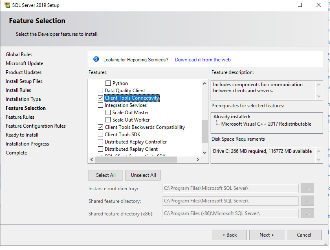Cancel the SQL Server setup
The width and height of the screenshot is (330, 250).
[304, 235]
